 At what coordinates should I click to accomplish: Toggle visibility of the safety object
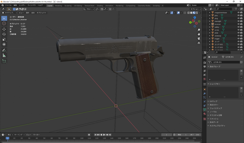pos(238,27)
